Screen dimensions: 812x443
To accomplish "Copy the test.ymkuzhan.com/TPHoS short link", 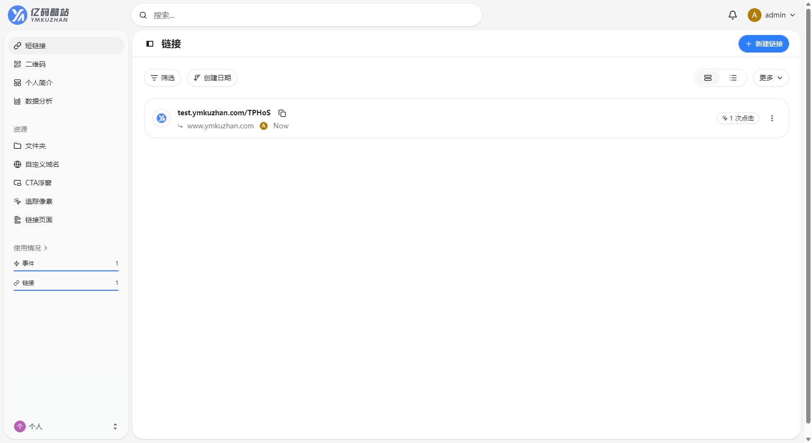I will 282,113.
